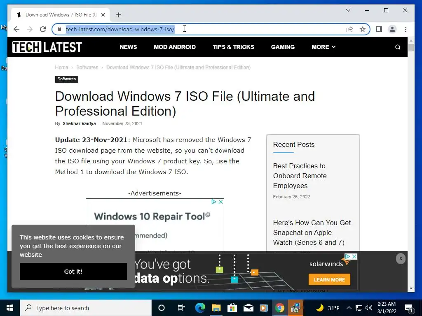
Task: Select the Download Windows 7 ISO File browser tab
Action: [x=60, y=15]
